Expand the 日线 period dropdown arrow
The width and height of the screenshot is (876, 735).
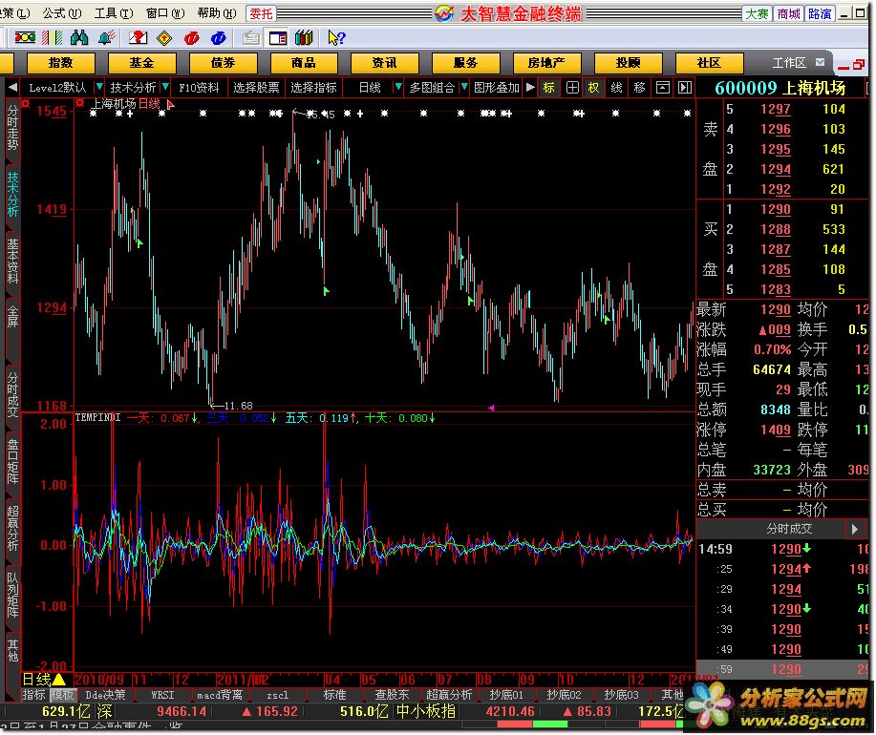pos(397,87)
